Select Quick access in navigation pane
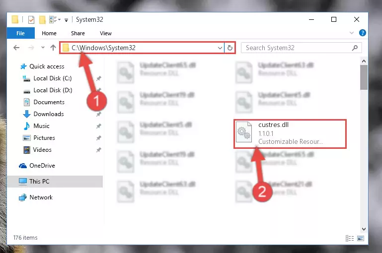This screenshot has height=253, width=382. [x=47, y=66]
